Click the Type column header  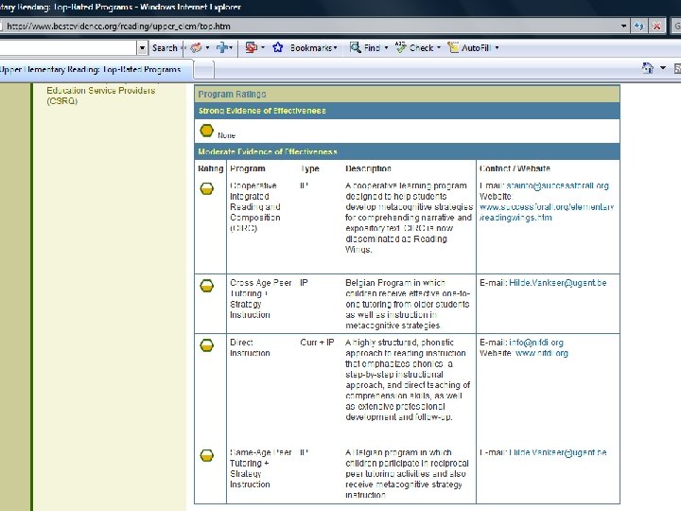(309, 168)
